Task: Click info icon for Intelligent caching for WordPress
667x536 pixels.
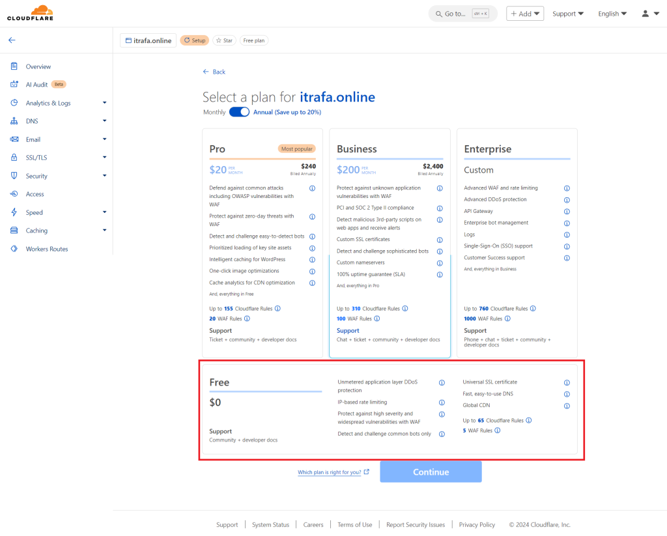Action: [x=312, y=259]
